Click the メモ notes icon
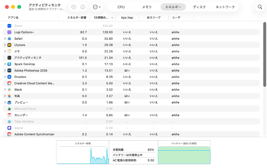Viewport: 267px width, 168px height. tap(9, 51)
